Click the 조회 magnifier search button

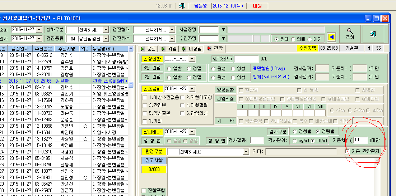[x=350, y=34]
